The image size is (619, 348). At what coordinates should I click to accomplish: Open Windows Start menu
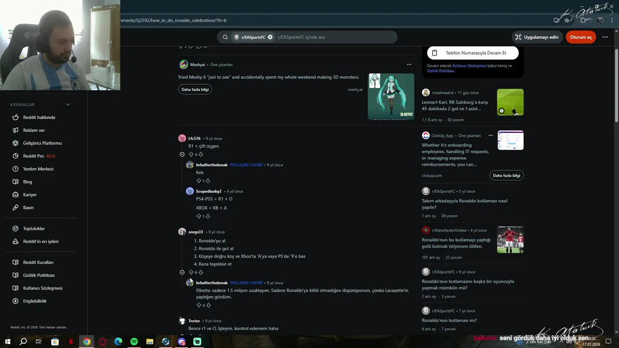click(8, 341)
